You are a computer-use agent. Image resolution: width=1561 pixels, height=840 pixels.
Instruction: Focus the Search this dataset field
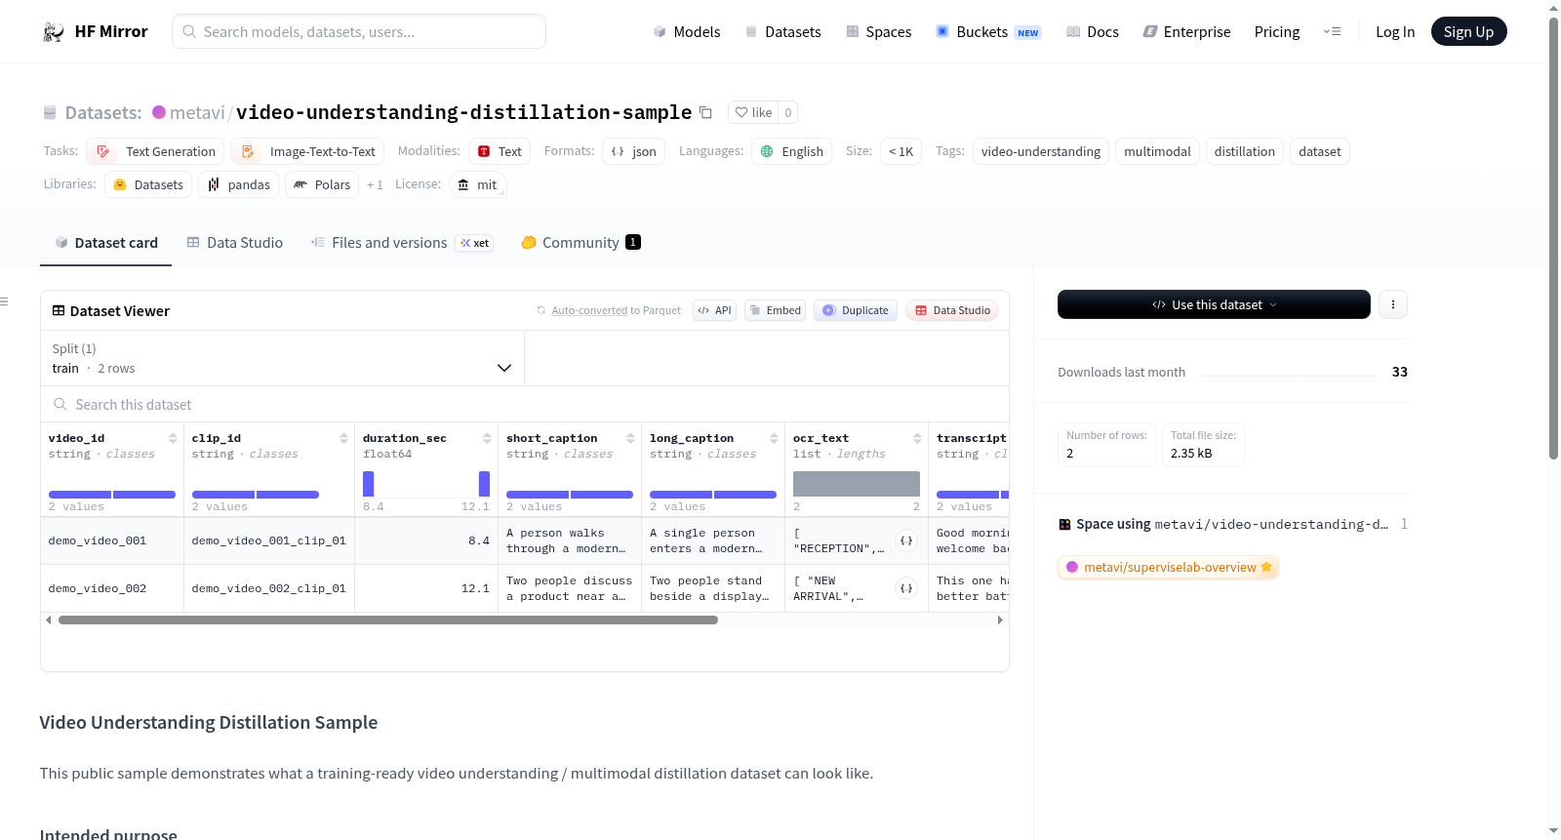tap(525, 404)
